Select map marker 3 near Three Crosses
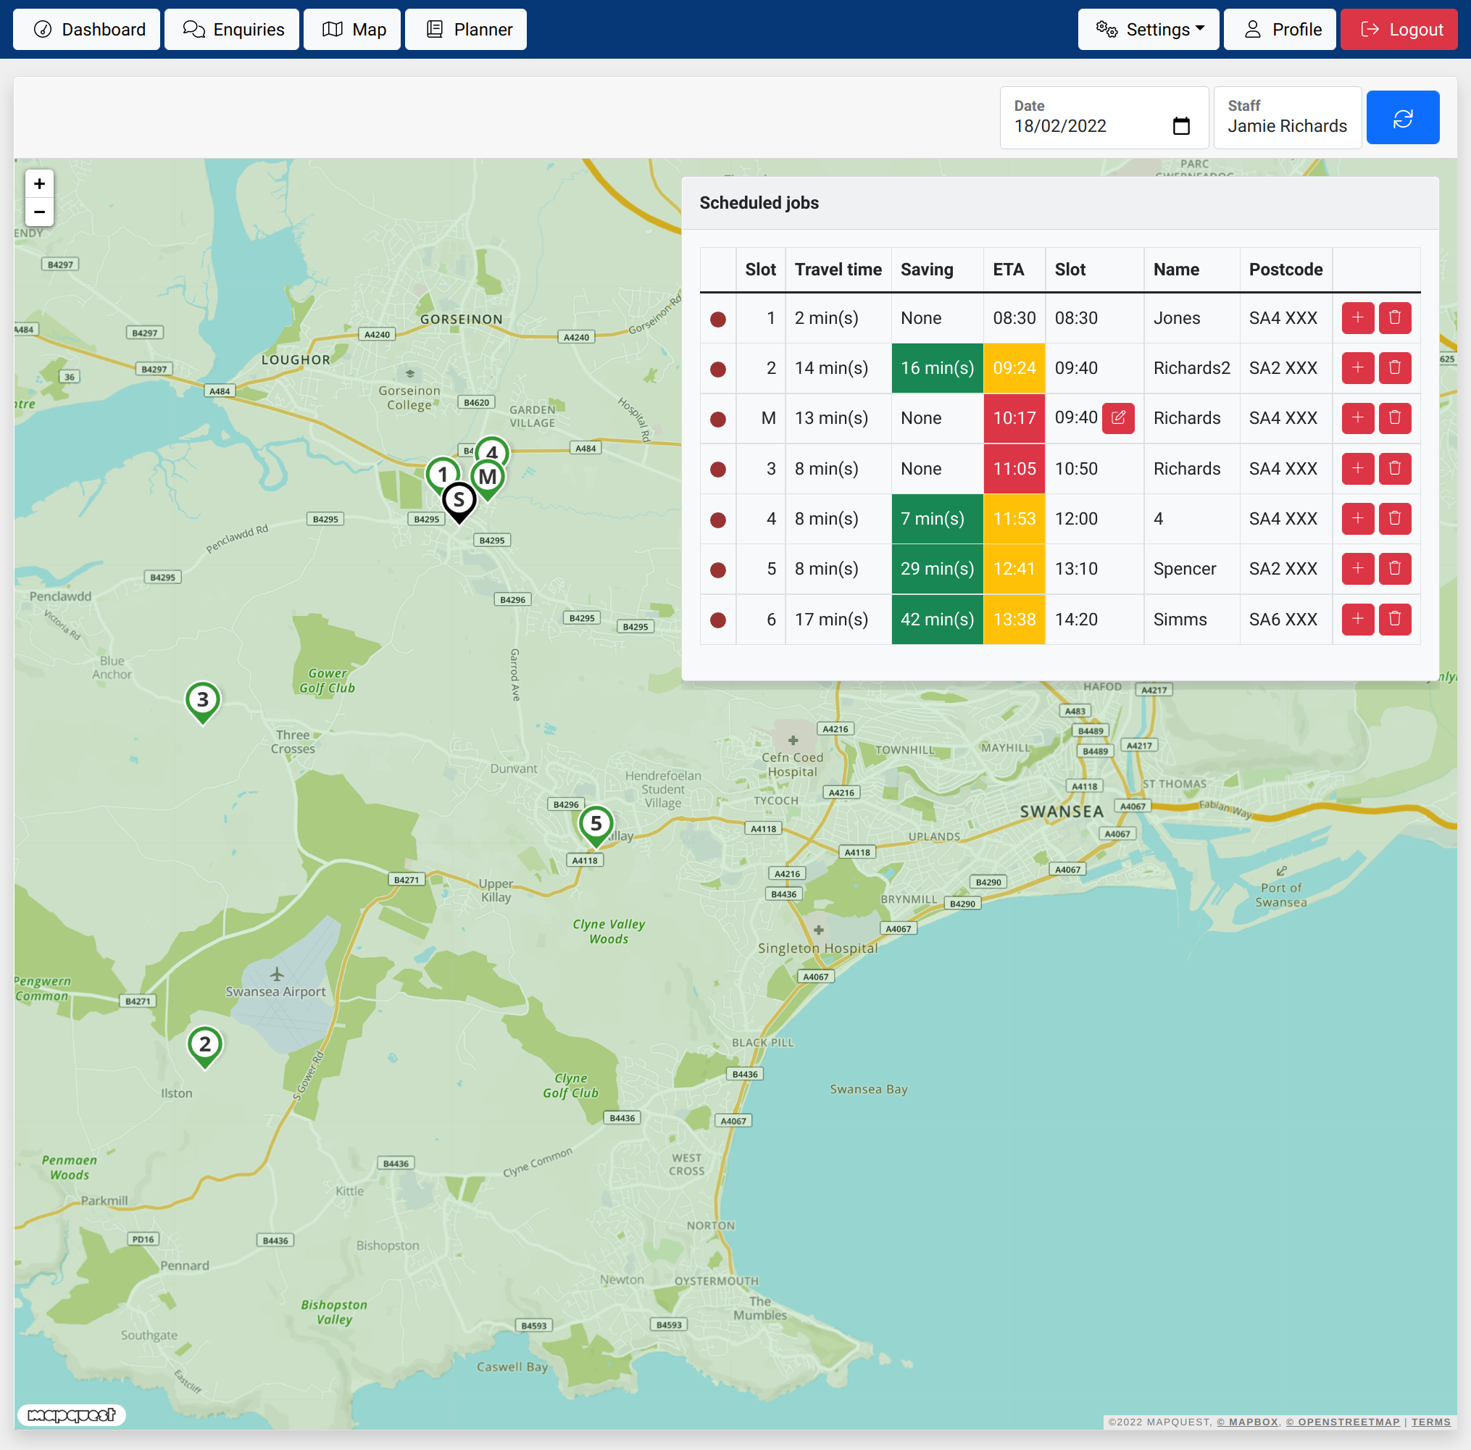The height and width of the screenshot is (1450, 1471). 202,702
